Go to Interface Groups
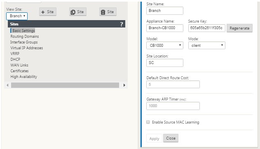 (24, 42)
